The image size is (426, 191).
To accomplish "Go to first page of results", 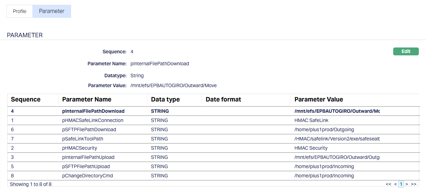I will tap(388, 184).
